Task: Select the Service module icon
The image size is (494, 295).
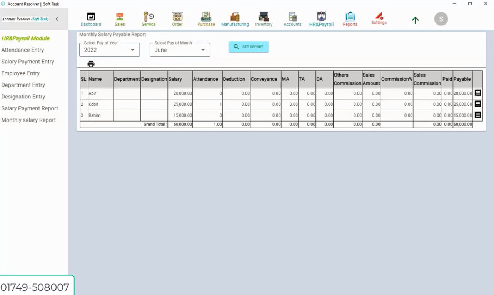Action: [x=149, y=18]
